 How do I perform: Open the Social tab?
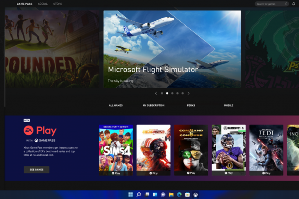coord(43,4)
